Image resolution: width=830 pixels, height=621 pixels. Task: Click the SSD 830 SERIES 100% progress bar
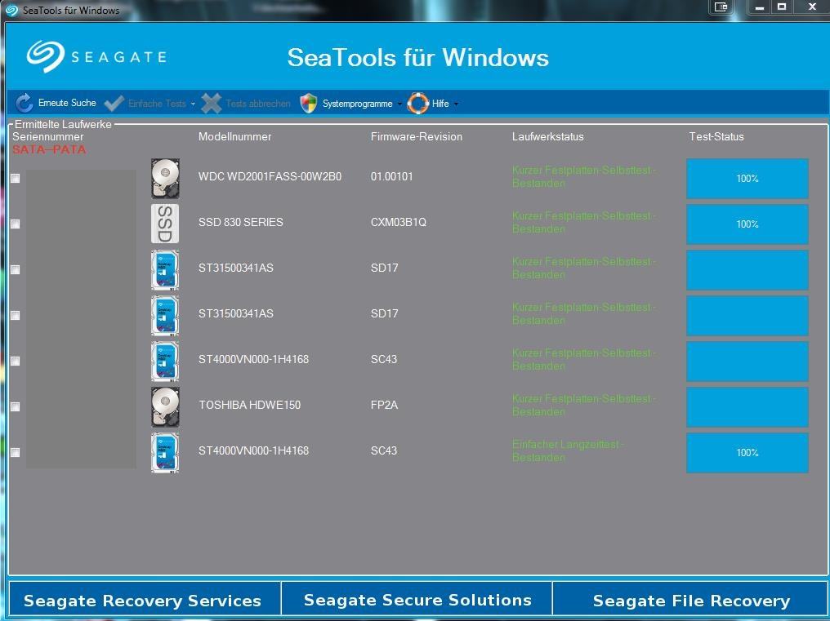coord(747,224)
